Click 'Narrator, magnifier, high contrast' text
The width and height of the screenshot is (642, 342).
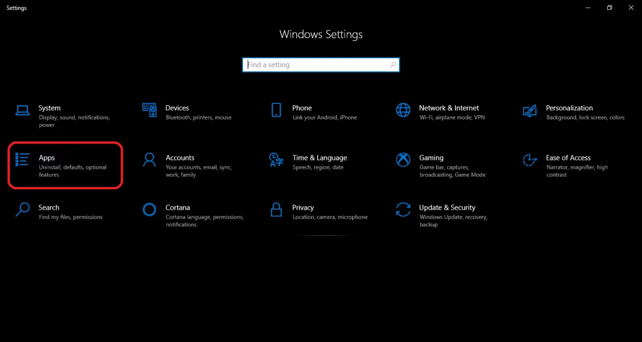point(577,171)
